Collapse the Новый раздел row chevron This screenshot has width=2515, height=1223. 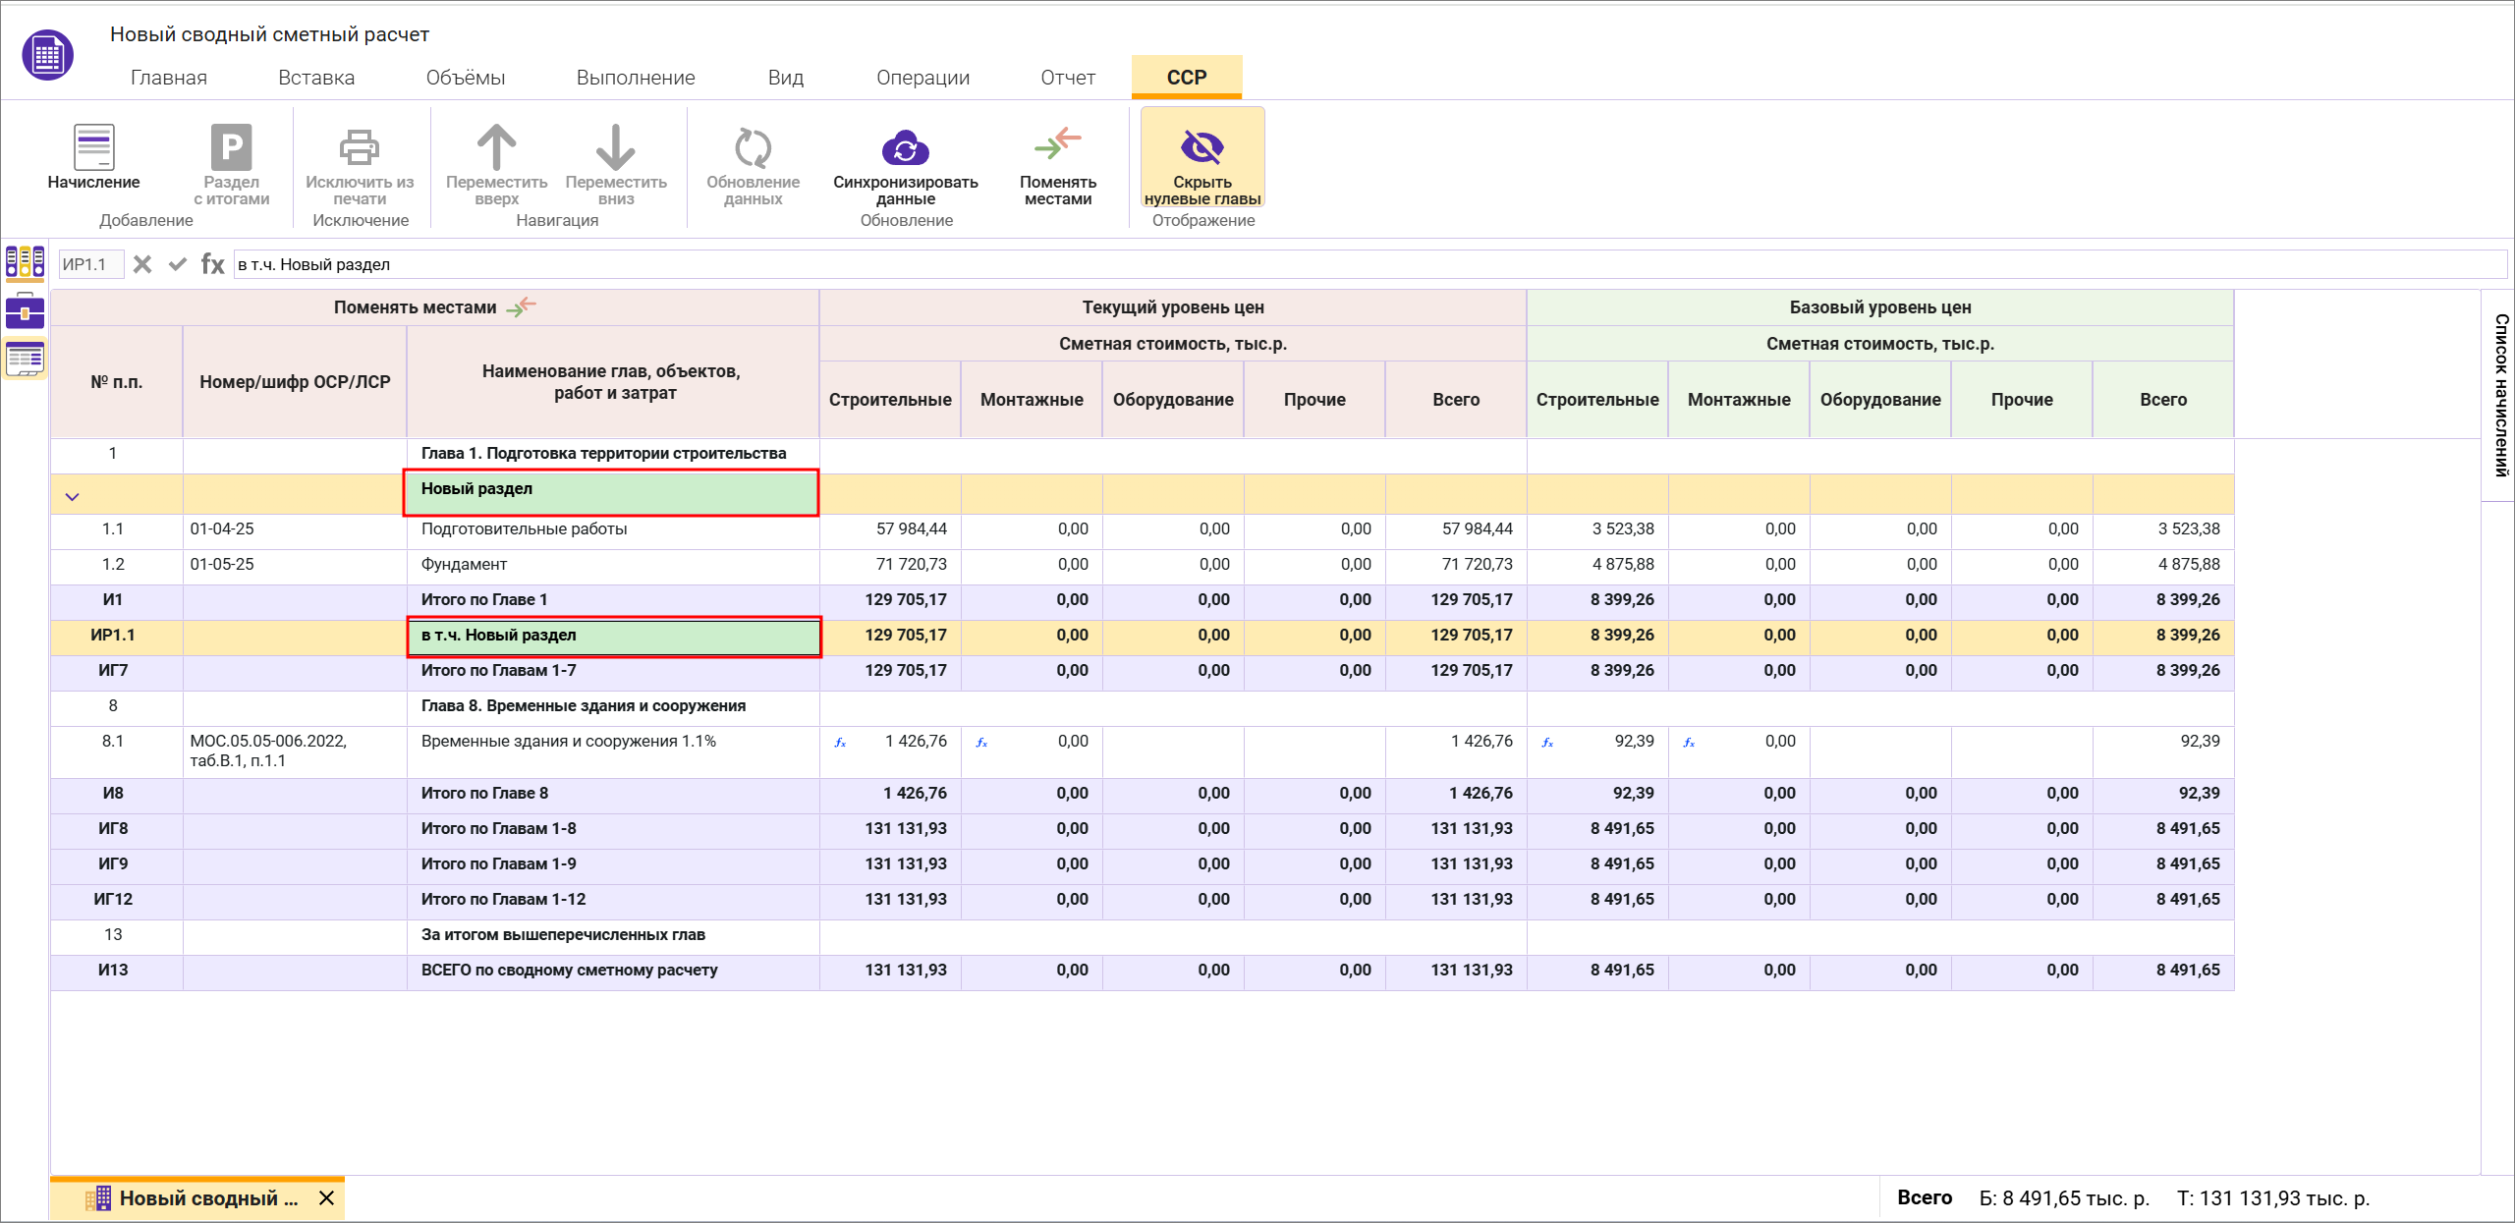[x=72, y=497]
